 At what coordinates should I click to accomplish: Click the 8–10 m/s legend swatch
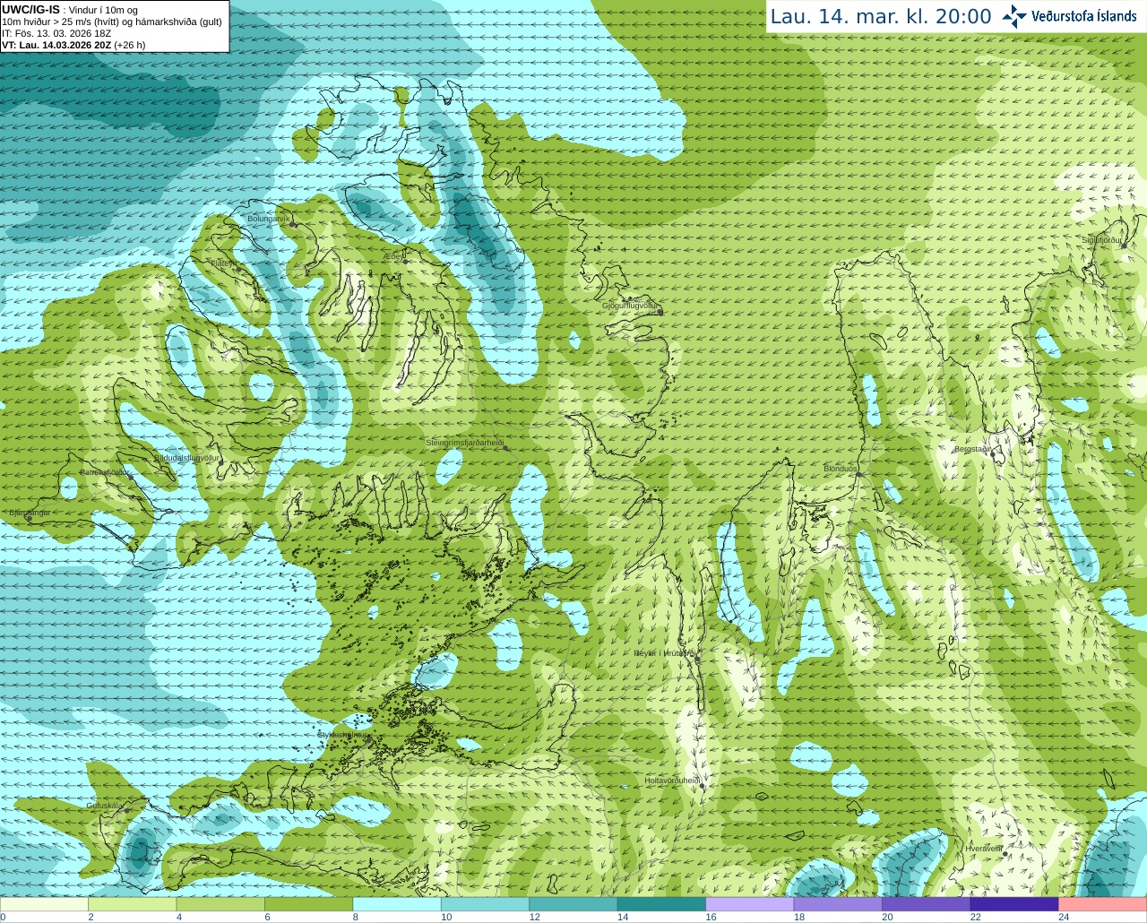click(397, 904)
